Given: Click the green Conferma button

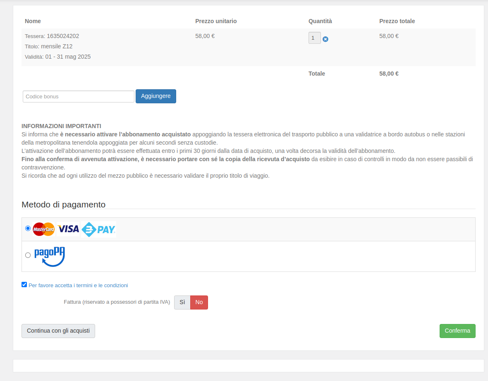Looking at the screenshot, I should click(x=457, y=331).
